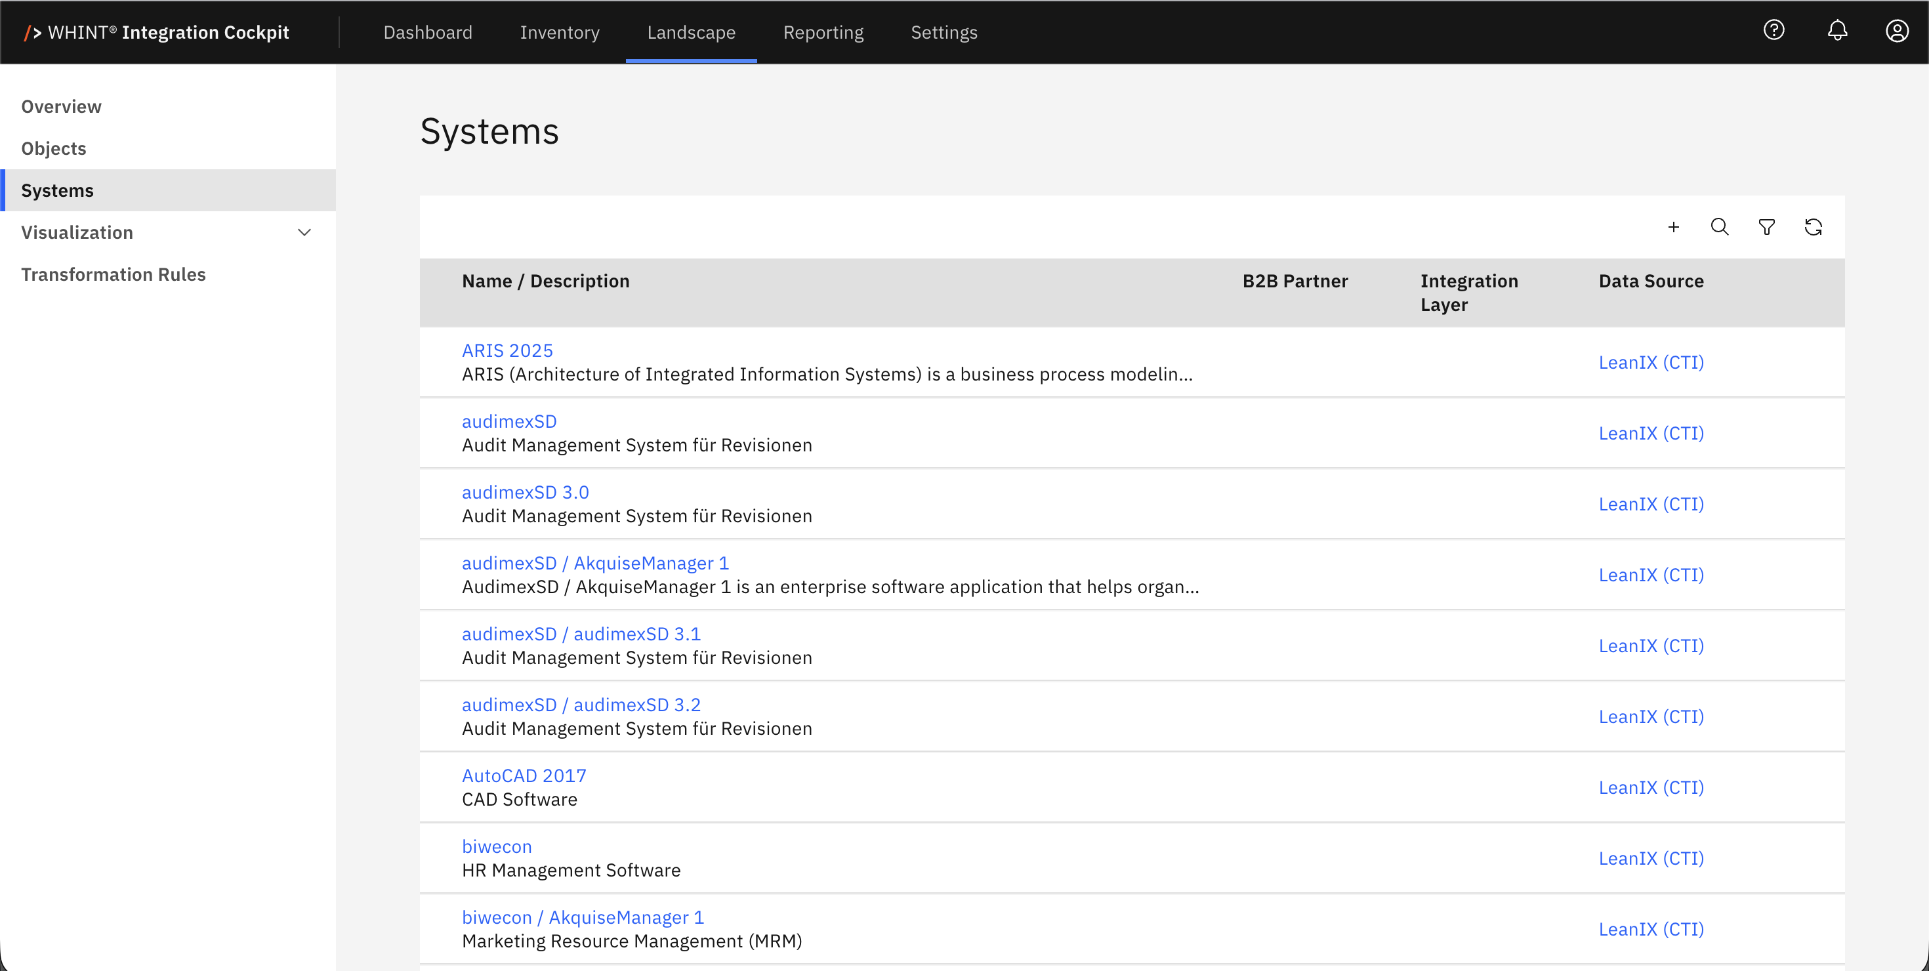Open notifications bell icon

1837,31
